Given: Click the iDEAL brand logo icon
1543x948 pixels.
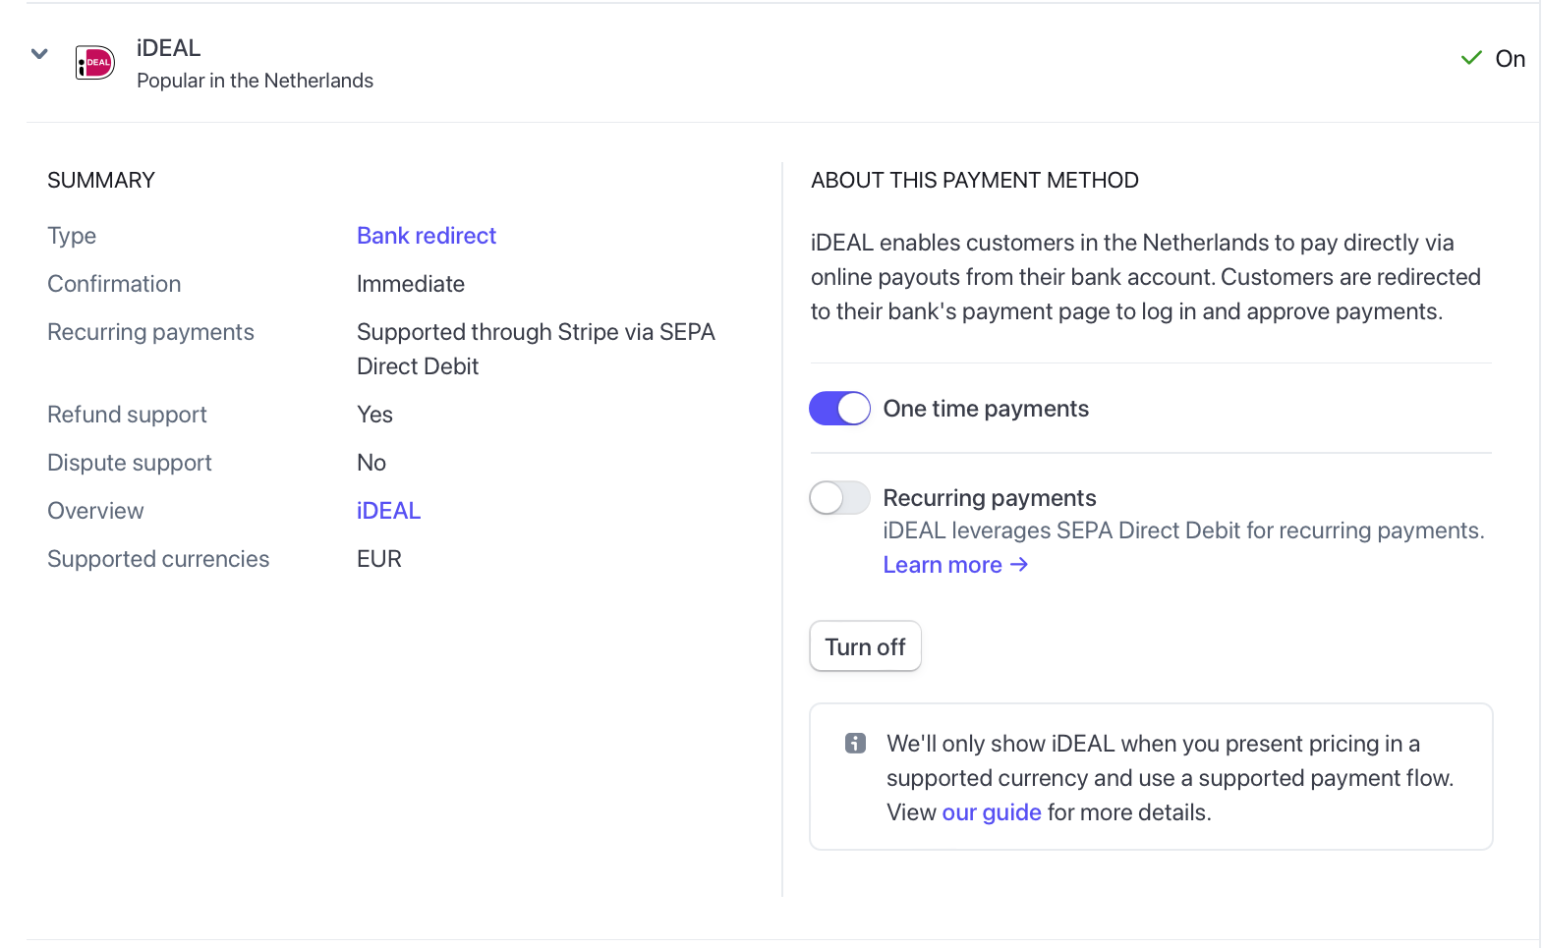Looking at the screenshot, I should coord(95,63).
